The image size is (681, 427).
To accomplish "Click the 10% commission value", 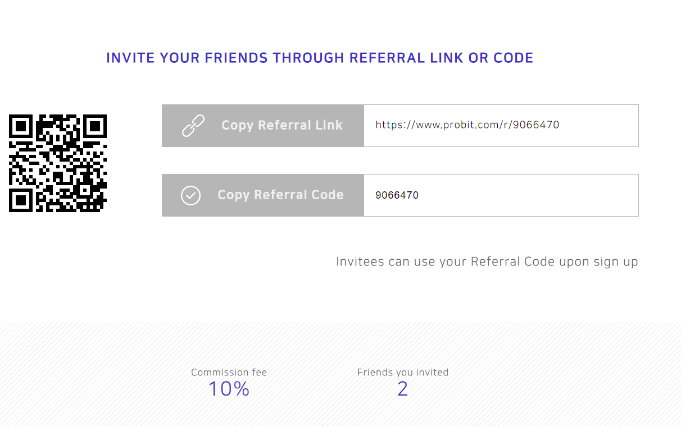I will (x=229, y=389).
